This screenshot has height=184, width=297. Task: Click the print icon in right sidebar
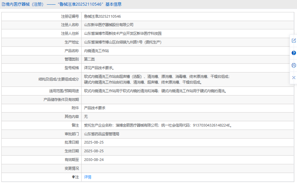point(294,65)
